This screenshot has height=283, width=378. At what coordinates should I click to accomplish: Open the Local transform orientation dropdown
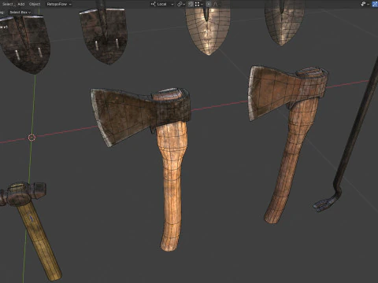point(162,4)
